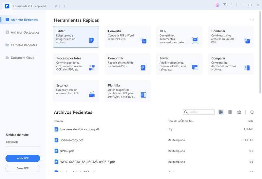Expand Herramientas Rápidas more options menu
The image size is (262, 179).
click(x=252, y=20)
